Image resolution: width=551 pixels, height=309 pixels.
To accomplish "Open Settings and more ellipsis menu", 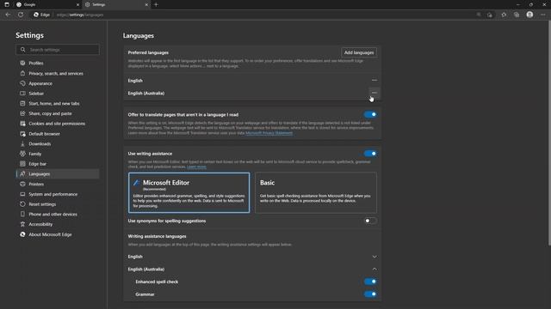I will (x=543, y=15).
